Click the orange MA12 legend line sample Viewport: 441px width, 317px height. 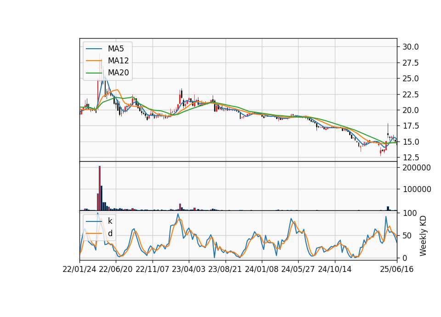[94, 61]
